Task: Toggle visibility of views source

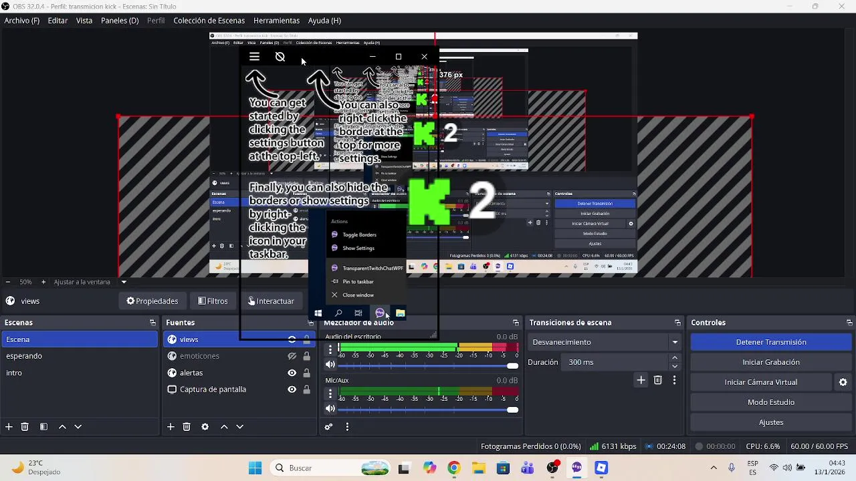Action: pyautogui.click(x=292, y=339)
